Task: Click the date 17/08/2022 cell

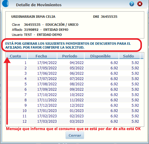Action: (x=47, y=84)
